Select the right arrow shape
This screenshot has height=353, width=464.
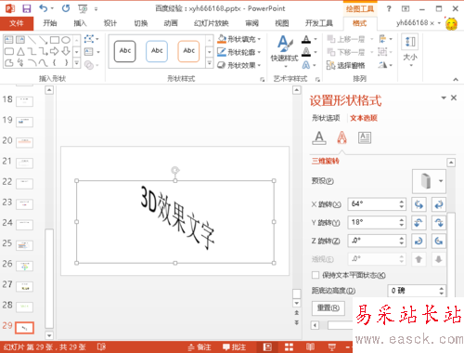coord(55,51)
